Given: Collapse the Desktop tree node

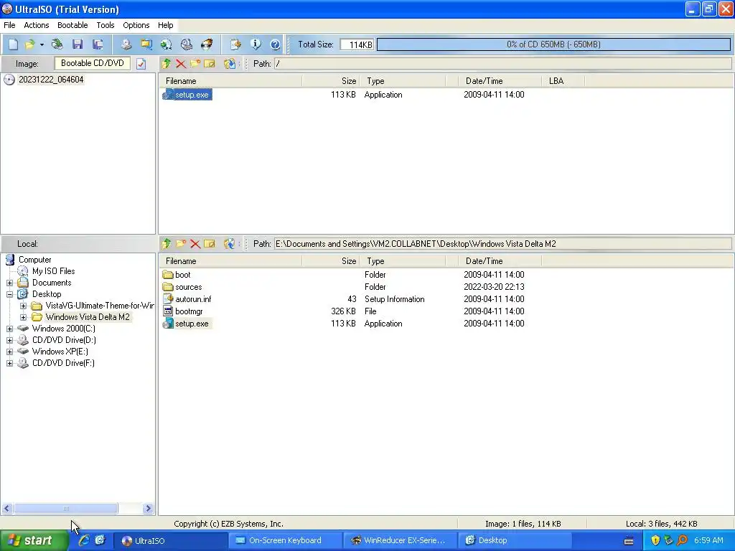Looking at the screenshot, I should (10, 294).
